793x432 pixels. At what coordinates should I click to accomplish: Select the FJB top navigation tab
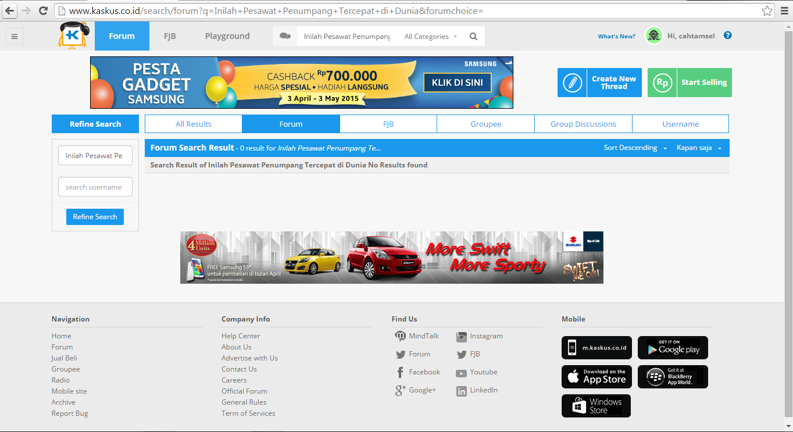point(170,36)
